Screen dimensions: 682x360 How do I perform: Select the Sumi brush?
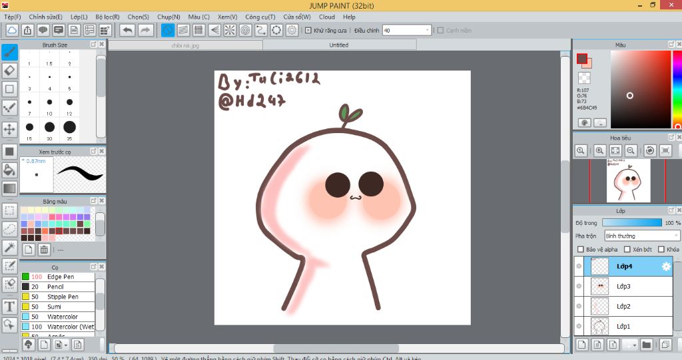point(58,307)
